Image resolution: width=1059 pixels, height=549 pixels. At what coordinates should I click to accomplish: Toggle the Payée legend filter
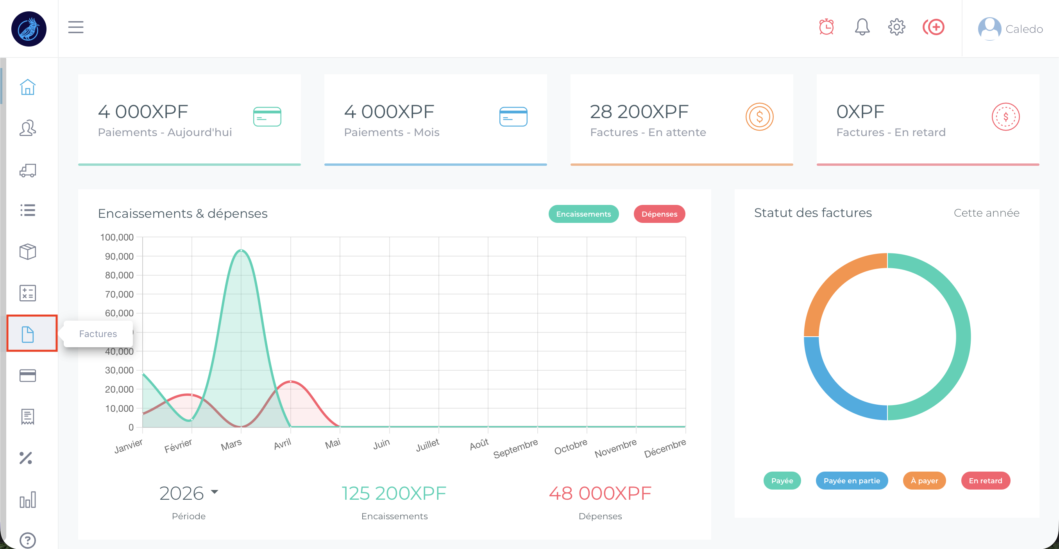point(782,480)
